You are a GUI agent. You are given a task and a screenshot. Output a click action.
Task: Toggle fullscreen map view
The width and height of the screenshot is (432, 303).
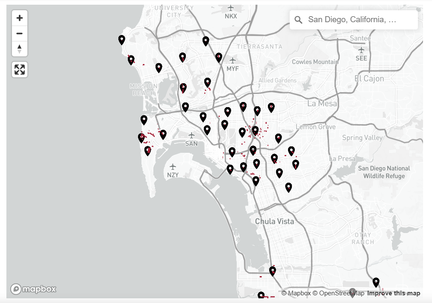click(x=20, y=70)
